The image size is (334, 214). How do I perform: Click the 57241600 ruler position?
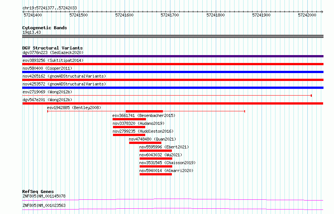(x=124, y=15)
